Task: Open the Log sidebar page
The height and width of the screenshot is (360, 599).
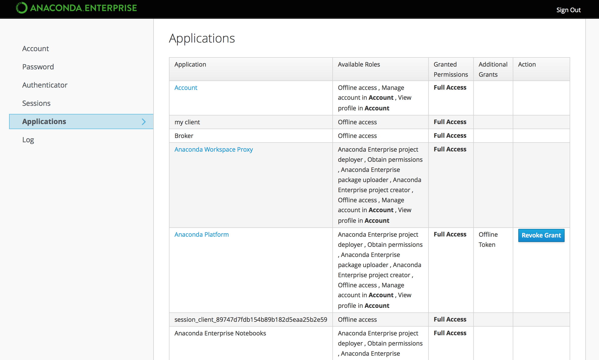Action: pos(28,140)
